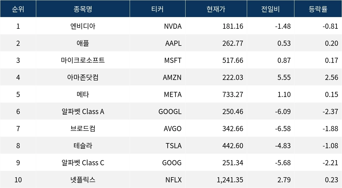This screenshot has width=342, height=188.
Task: Click 알파벳 Class A stock name
Action: [x=83, y=111]
